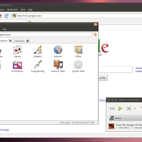Switch to the Humanity tab
This screenshot has width=142, height=142.
20,41
